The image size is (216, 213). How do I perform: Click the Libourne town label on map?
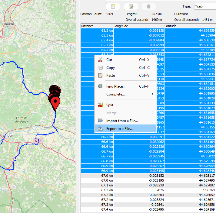[x=8, y=24]
